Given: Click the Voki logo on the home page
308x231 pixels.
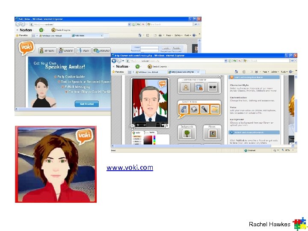Looking at the screenshot, I should click(27, 47).
